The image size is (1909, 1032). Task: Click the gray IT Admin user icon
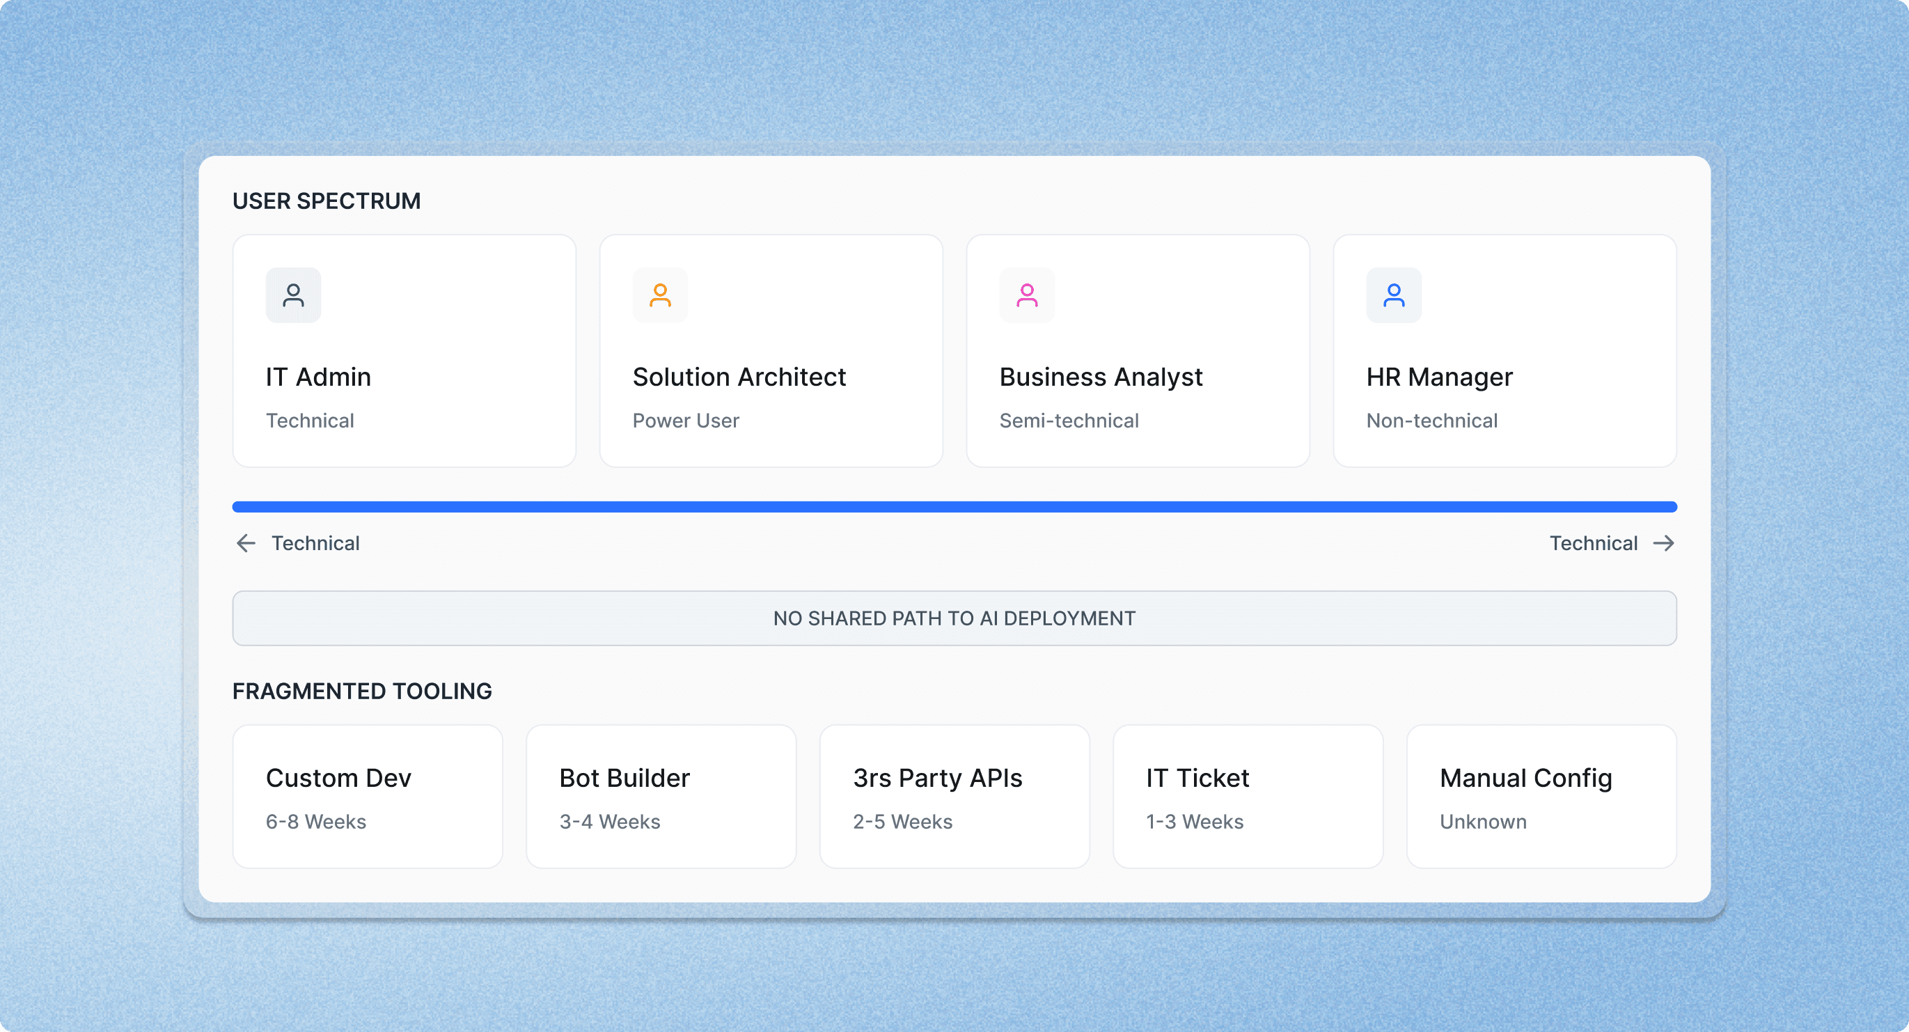click(x=294, y=295)
